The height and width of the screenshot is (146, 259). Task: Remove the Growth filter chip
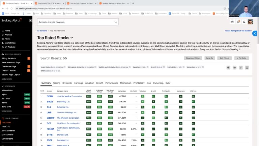click(164, 67)
